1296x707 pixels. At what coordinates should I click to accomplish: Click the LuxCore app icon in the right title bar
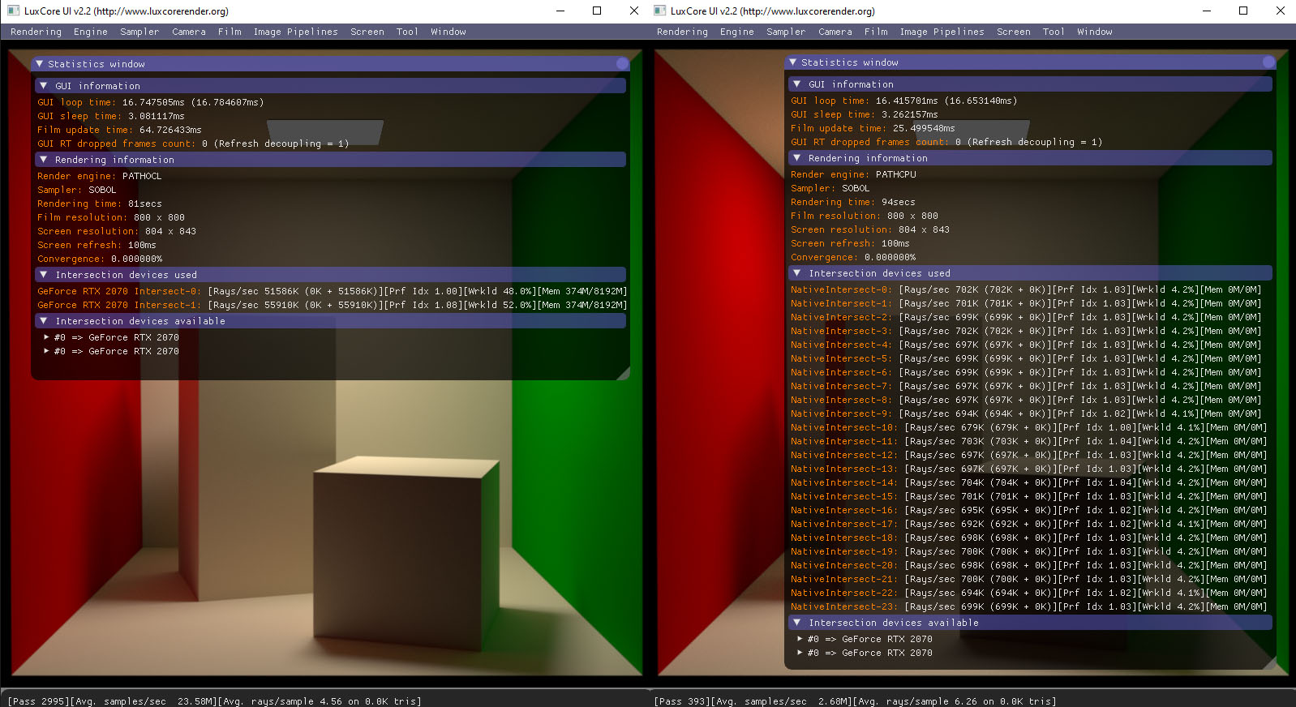(659, 11)
